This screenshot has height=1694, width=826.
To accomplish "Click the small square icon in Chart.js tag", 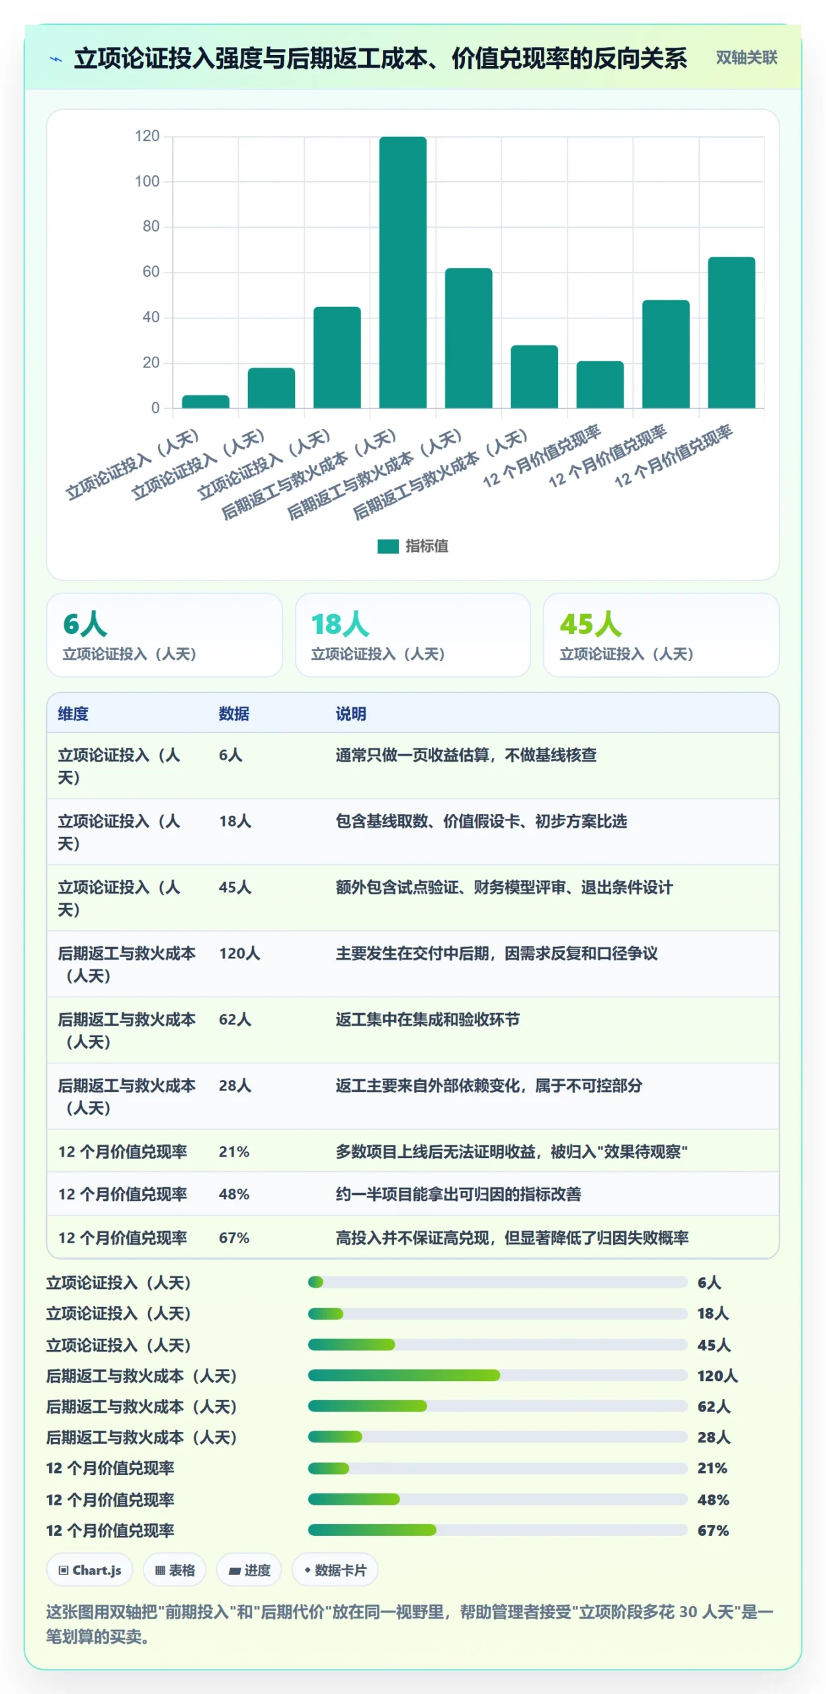I will coord(63,1570).
